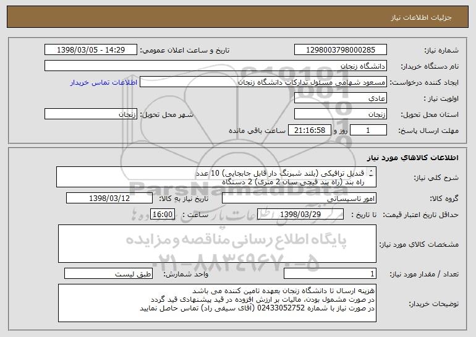Image resolution: width=476 pixels, height=337 pixels.
Task: Click the label توضیحات خریدار
Action: (433, 304)
